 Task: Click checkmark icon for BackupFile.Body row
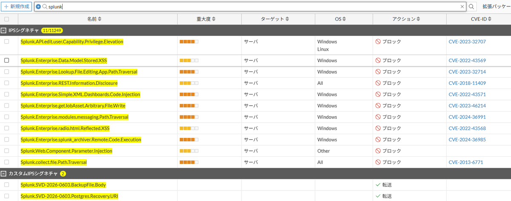pos(378,185)
